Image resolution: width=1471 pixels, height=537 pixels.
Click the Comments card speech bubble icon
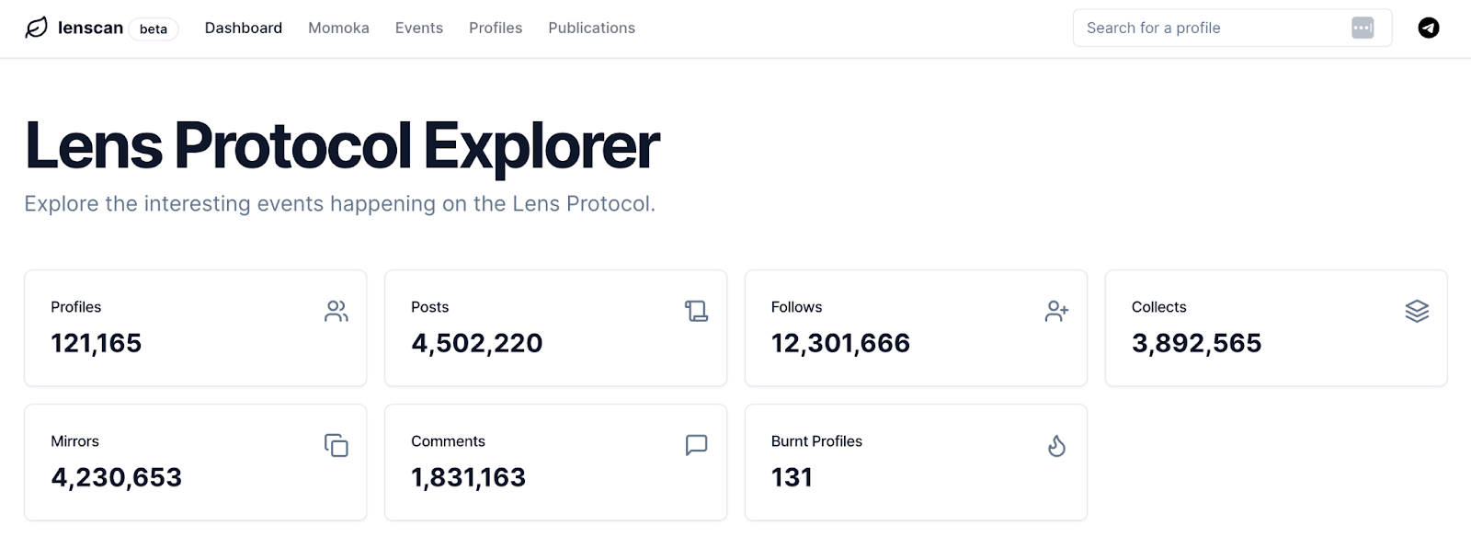(x=696, y=446)
